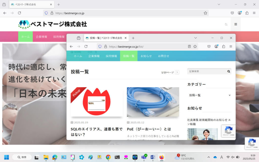
Task: Select お問合せ in front window navigation
Action: 164,56
